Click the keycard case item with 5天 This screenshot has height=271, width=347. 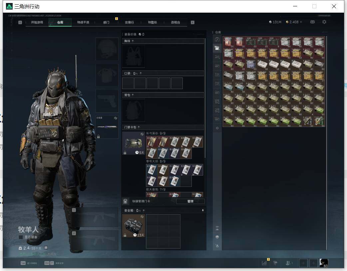[134, 143]
